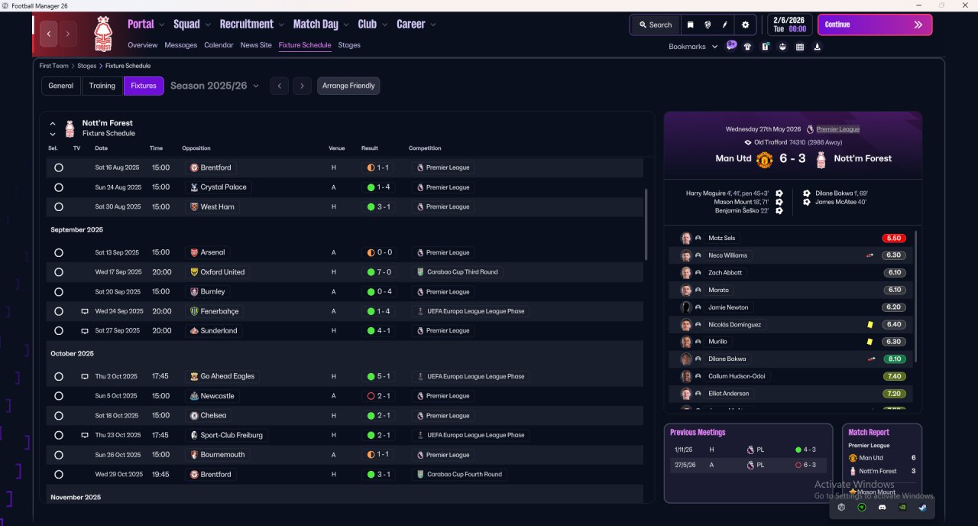Click TV icon on Sport-Club Freiburg row
Viewport: 978px width, 526px height.
85,435
